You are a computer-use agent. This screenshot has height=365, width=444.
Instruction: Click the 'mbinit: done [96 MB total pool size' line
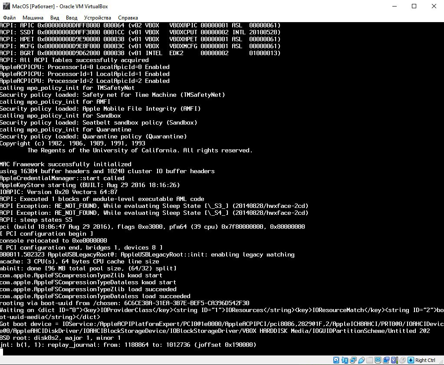tap(88, 269)
